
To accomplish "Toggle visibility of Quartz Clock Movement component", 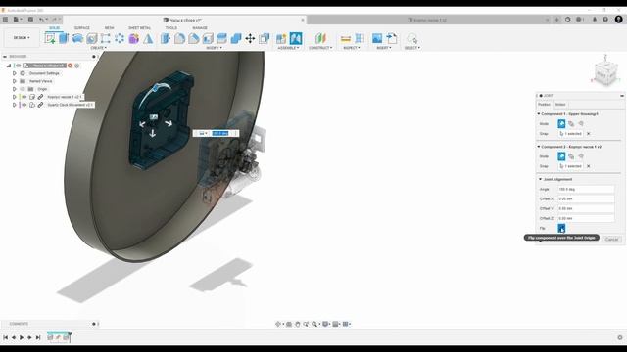I will tap(24, 105).
